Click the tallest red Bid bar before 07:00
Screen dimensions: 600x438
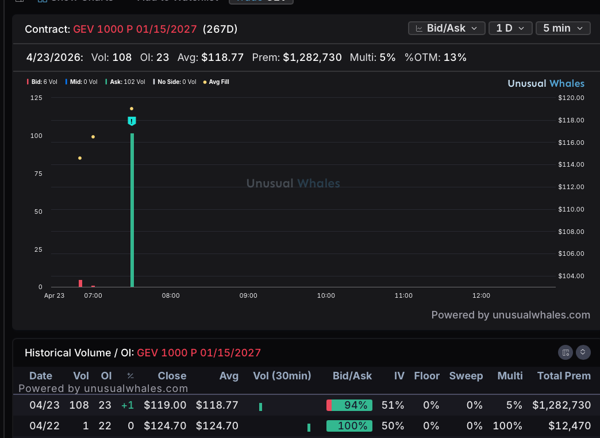pyautogui.click(x=80, y=283)
